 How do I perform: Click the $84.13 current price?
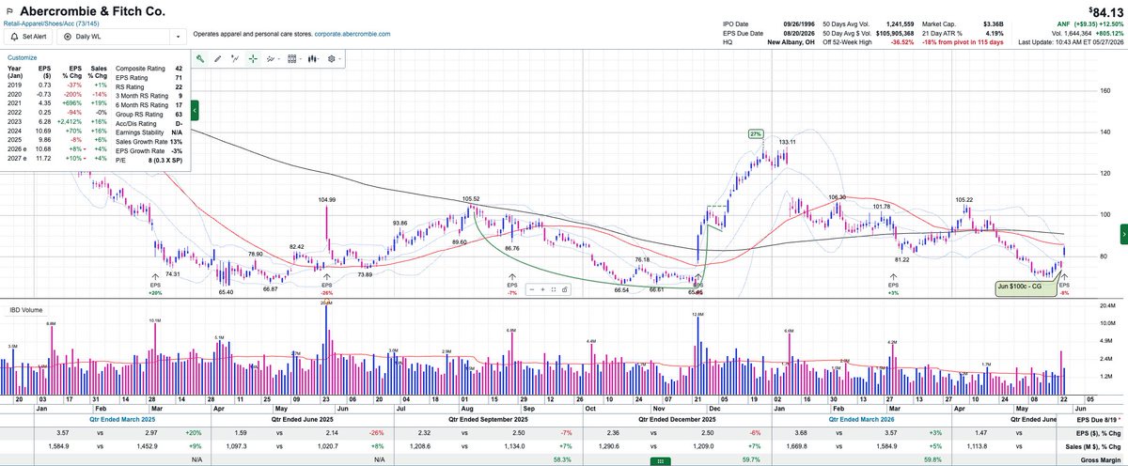click(1106, 10)
